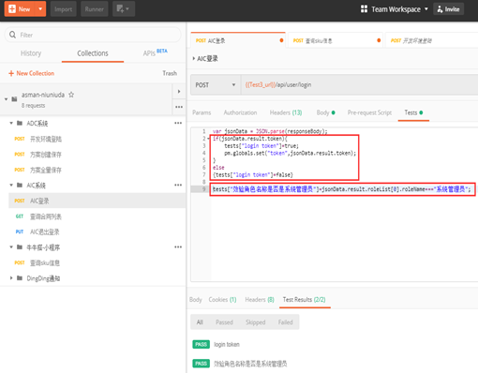
Task: Filter test results by Passed
Action: 224,322
